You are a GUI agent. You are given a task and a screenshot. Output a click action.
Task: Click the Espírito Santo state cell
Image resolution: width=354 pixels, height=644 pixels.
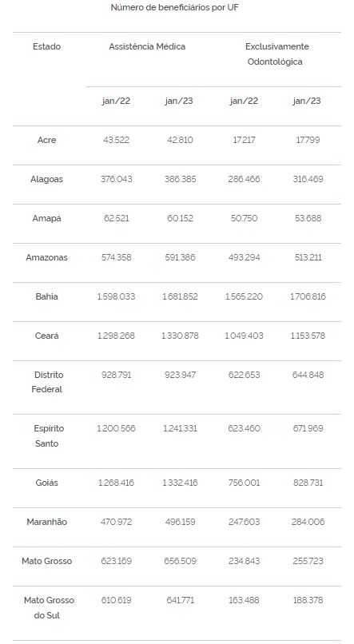tap(48, 435)
